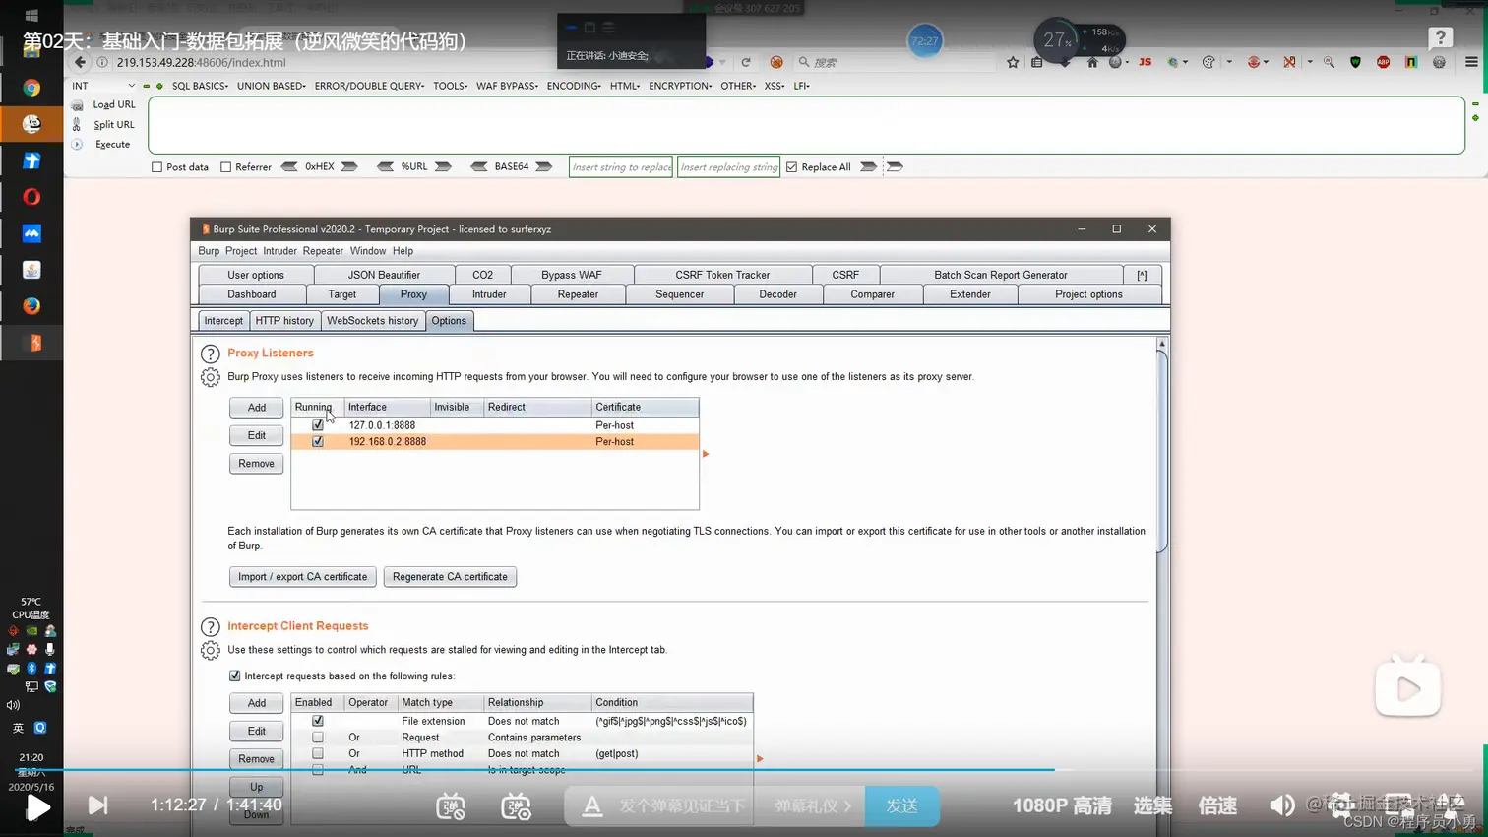Click the browser back arrow

coord(81,62)
